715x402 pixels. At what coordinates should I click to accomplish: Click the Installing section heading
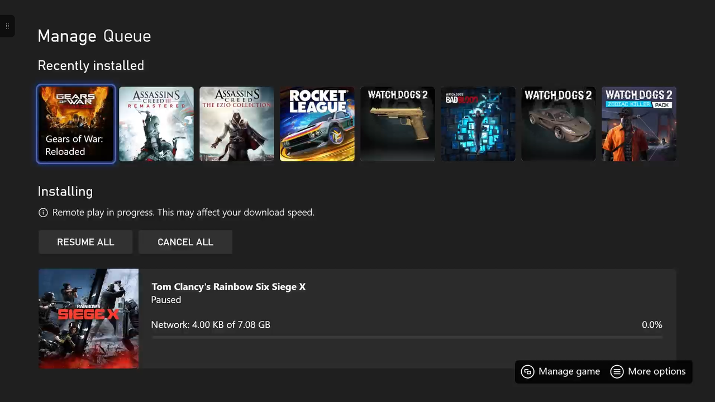pyautogui.click(x=65, y=192)
